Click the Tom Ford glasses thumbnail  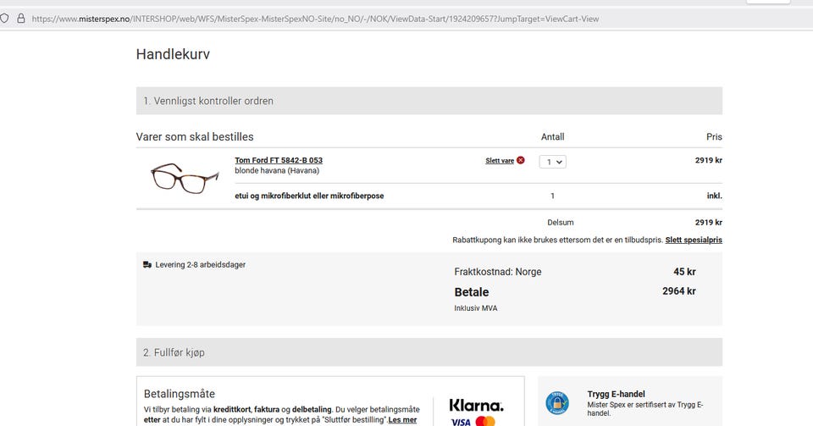[x=185, y=179]
